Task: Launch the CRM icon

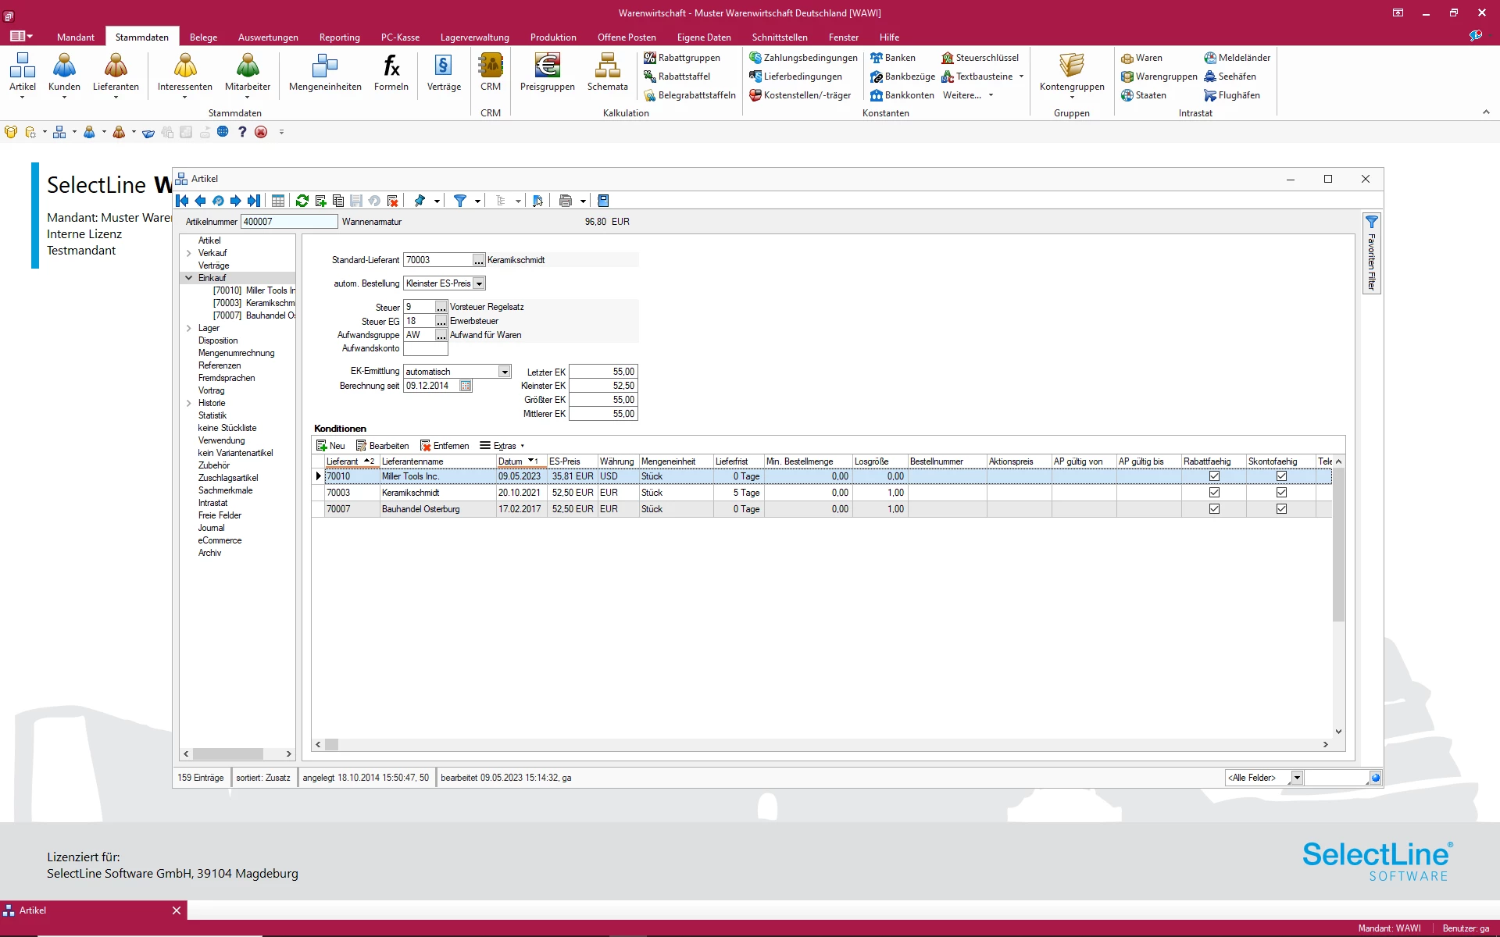Action: 491,73
